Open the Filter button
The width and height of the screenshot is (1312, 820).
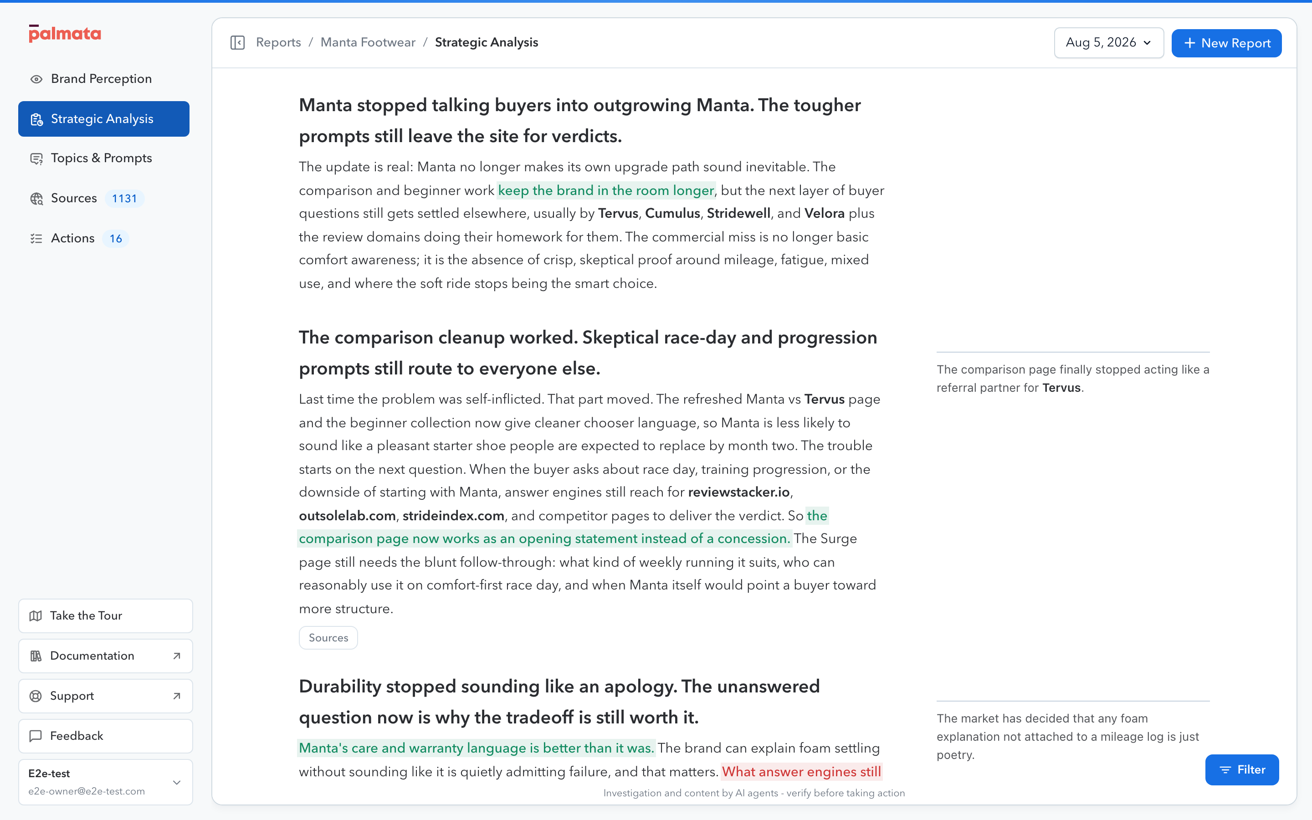tap(1241, 769)
